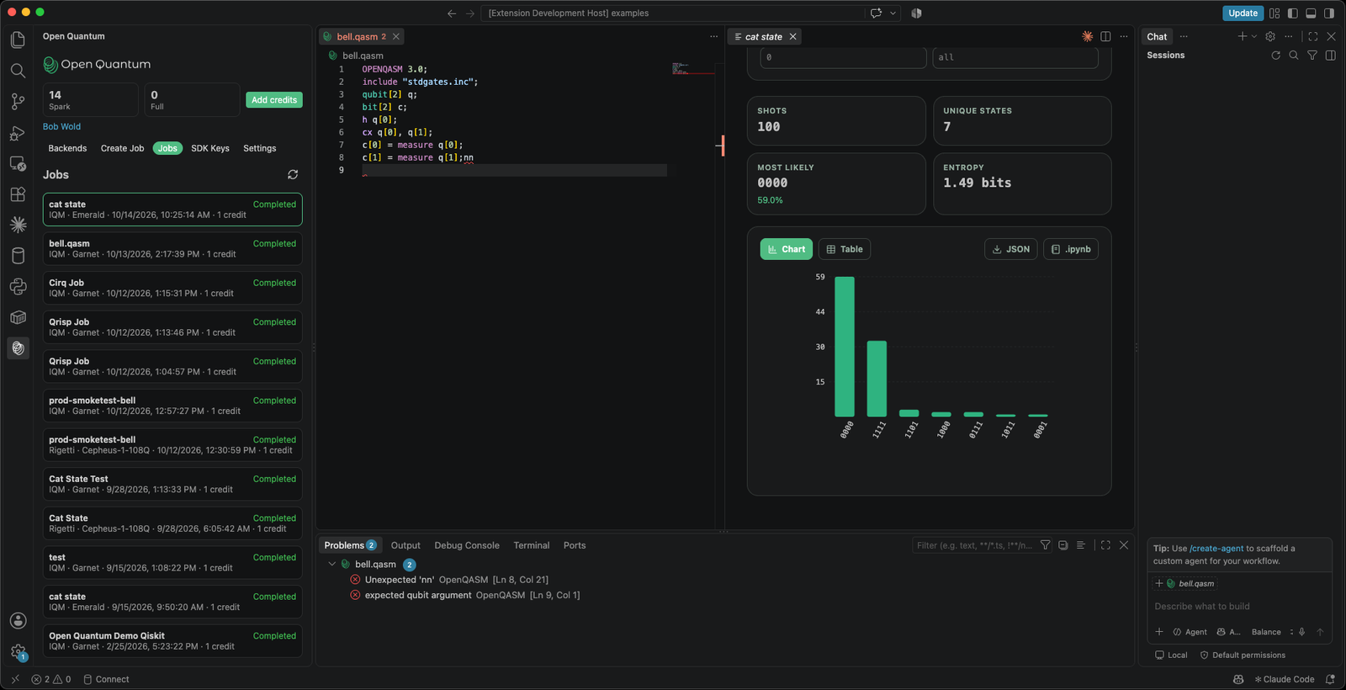Refresh the chat Sessions list
Image resolution: width=1346 pixels, height=690 pixels.
tap(1275, 56)
